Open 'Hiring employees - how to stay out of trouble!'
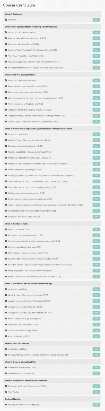This screenshot has width=105, height=411. 31,271
